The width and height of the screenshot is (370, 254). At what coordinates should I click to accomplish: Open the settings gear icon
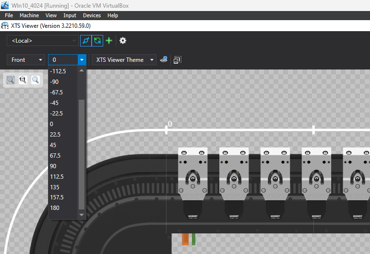[x=123, y=41]
